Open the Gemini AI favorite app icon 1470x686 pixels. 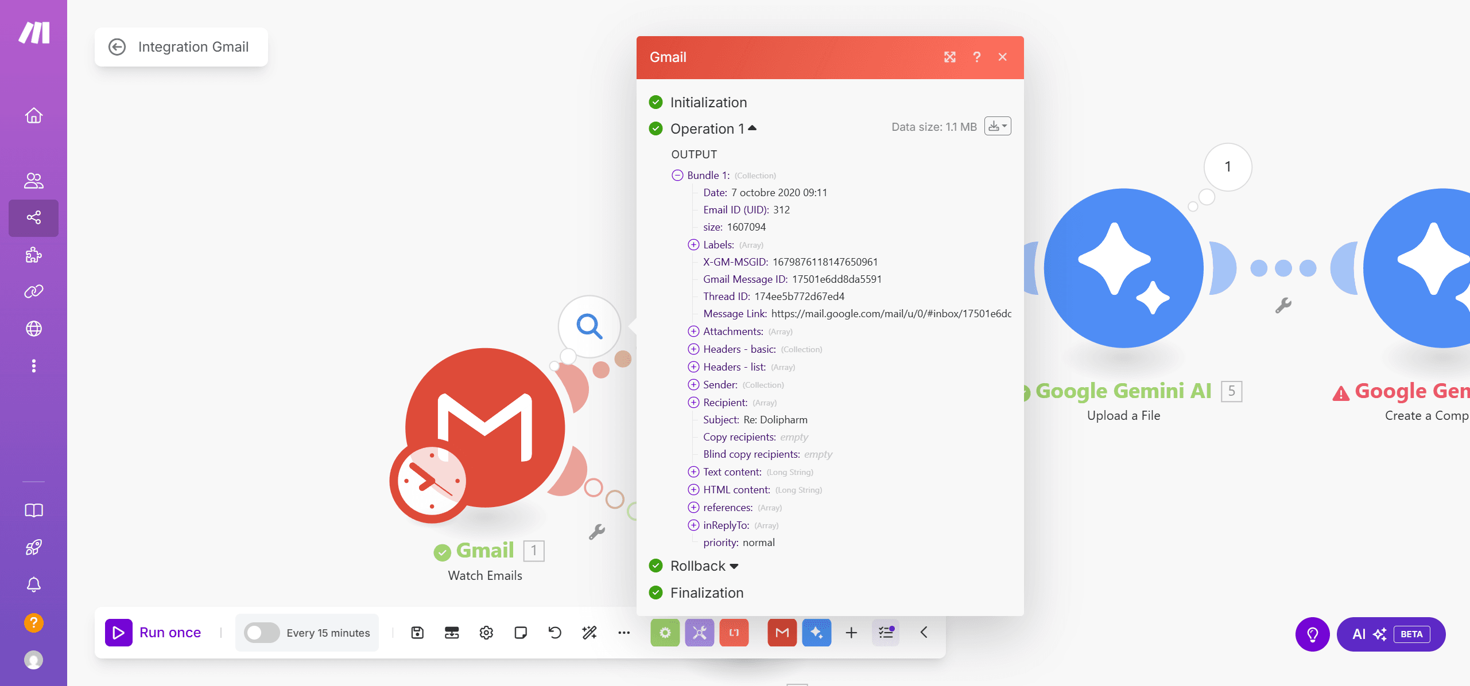click(817, 633)
